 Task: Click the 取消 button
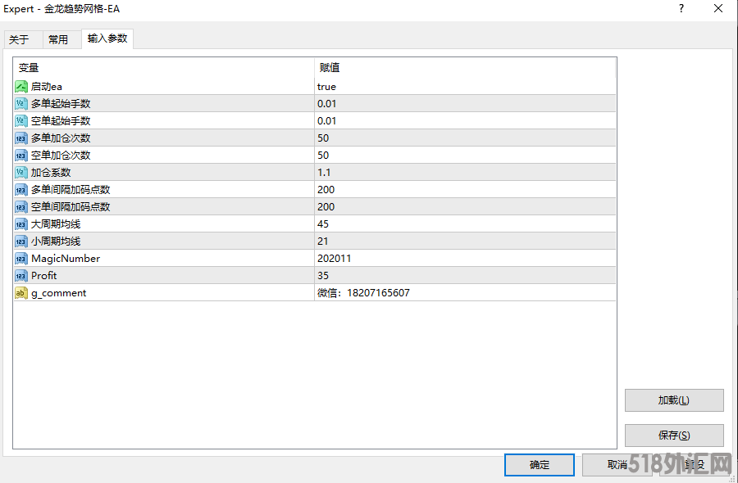(x=617, y=465)
